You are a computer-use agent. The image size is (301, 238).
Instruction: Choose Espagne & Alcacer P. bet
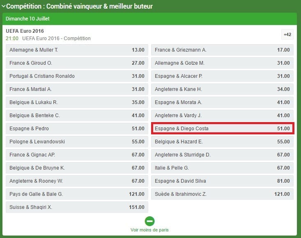coord(222,76)
